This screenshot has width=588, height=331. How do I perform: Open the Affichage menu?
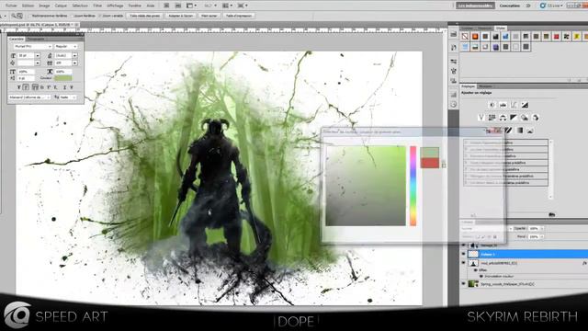coord(115,6)
